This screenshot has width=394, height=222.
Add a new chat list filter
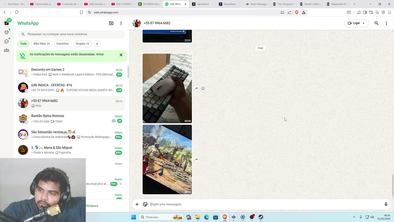pos(97,44)
